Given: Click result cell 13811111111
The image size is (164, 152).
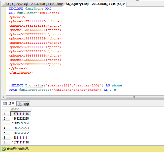Looking at the screenshot, I should [x=21, y=138].
